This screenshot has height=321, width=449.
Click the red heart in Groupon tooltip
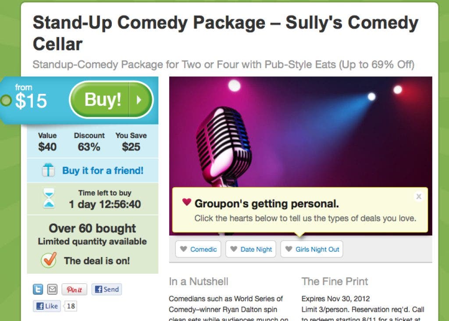tap(187, 203)
